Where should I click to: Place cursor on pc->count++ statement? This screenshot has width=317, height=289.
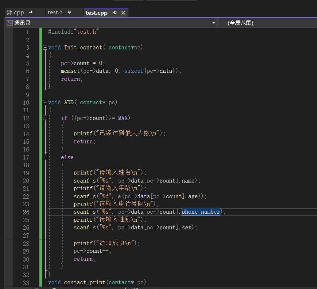[92, 251]
